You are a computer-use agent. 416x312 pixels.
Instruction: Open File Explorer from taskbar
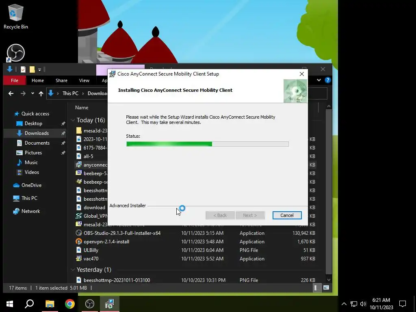click(x=50, y=304)
